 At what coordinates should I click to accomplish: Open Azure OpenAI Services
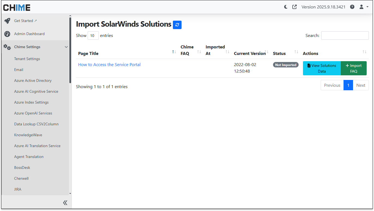click(x=33, y=113)
